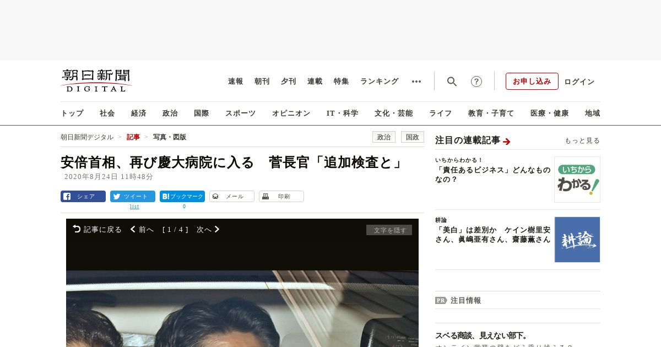Image resolution: width=661 pixels, height=347 pixels.
Task: Open 「責任あるビジネス」どんなものなの？ article
Action: pyautogui.click(x=492, y=175)
